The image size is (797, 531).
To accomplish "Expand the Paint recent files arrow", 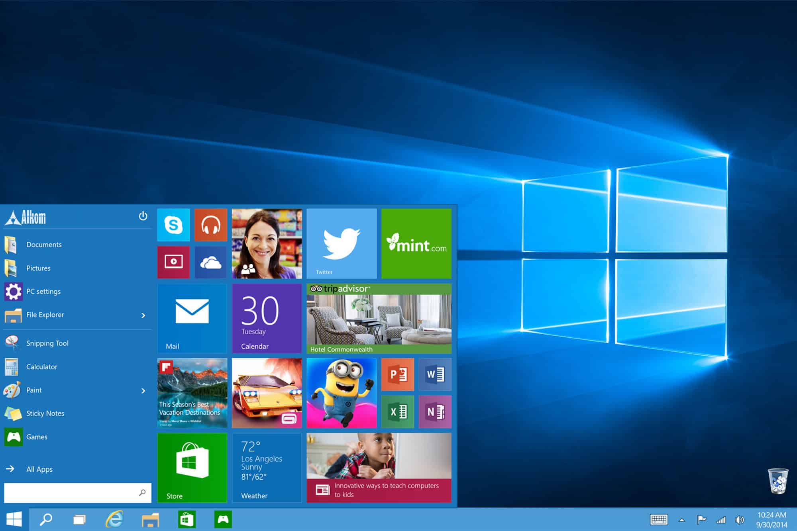I will (x=143, y=391).
